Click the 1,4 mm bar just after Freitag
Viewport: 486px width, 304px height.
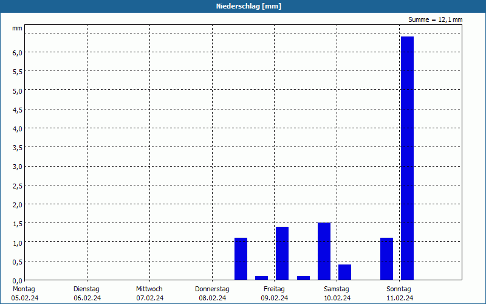pos(282,254)
